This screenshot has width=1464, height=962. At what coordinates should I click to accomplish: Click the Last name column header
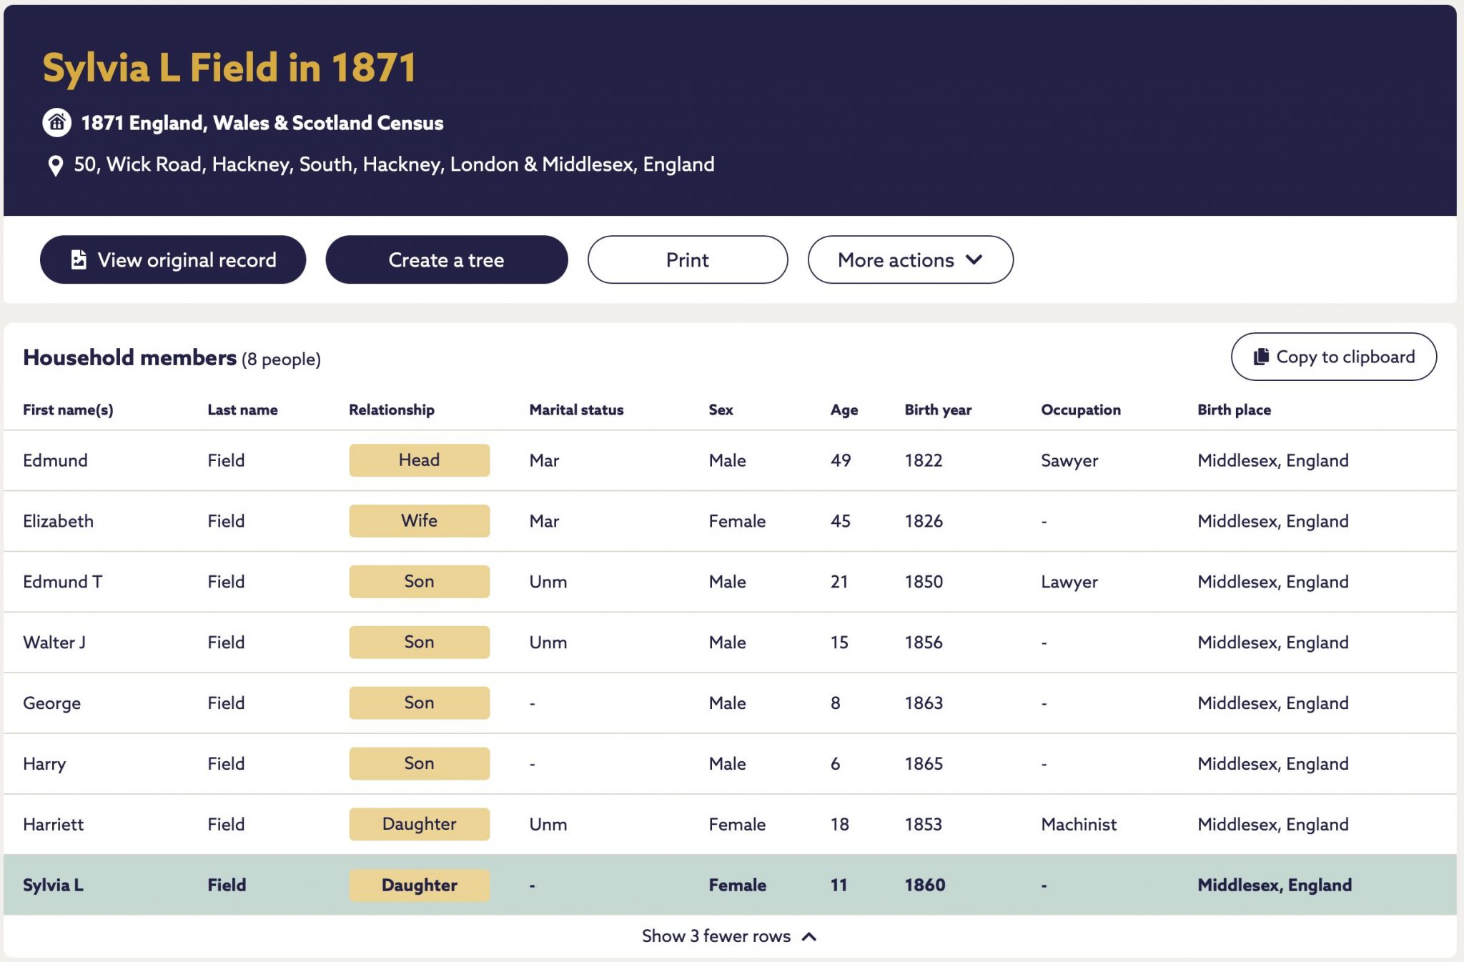click(242, 410)
